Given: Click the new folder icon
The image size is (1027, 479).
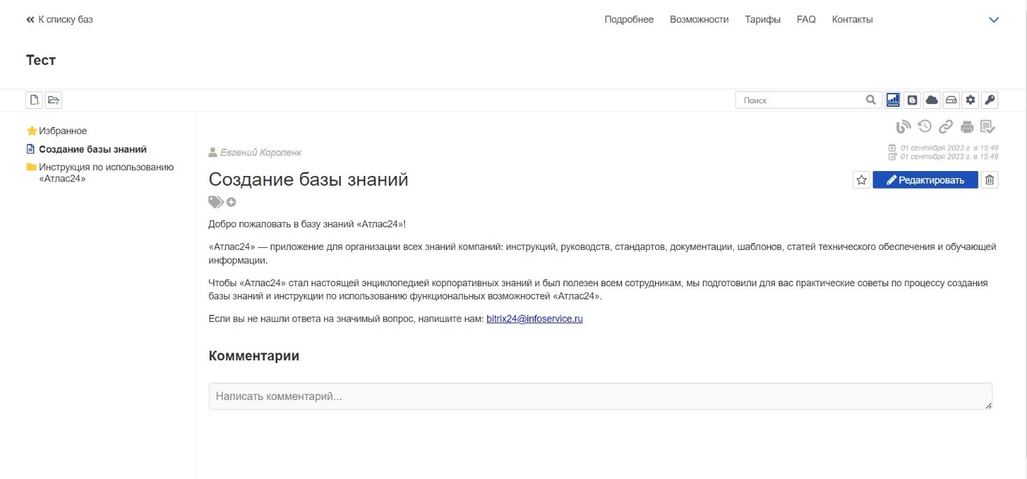Looking at the screenshot, I should tap(54, 101).
